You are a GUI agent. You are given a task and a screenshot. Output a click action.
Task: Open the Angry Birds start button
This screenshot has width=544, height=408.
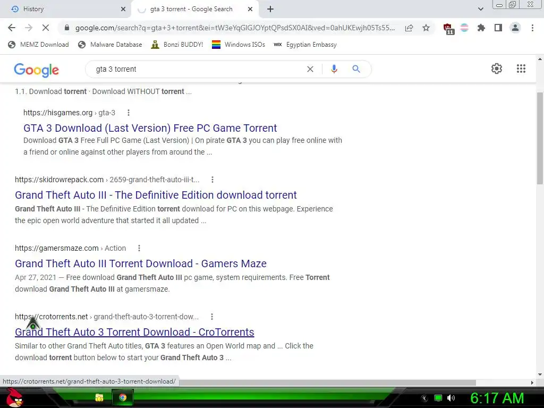(14, 397)
